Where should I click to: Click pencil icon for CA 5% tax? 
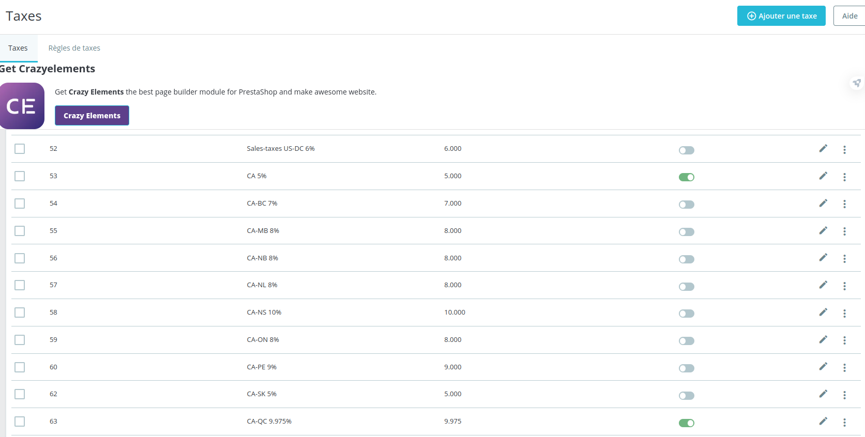(823, 176)
